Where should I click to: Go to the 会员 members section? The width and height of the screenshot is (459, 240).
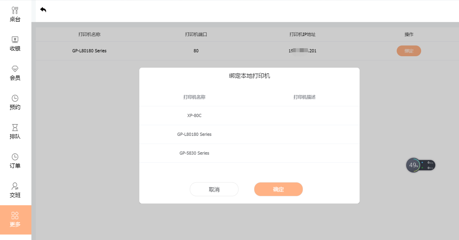click(15, 73)
